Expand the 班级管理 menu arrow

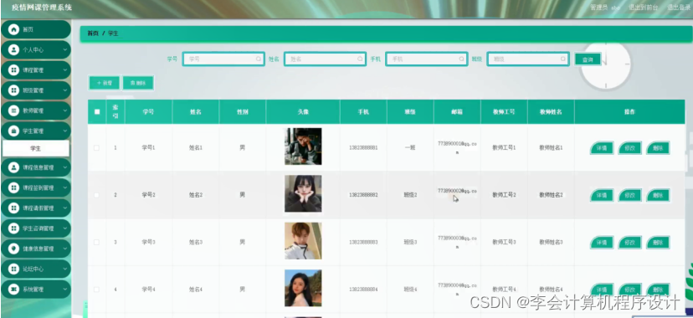(65, 90)
